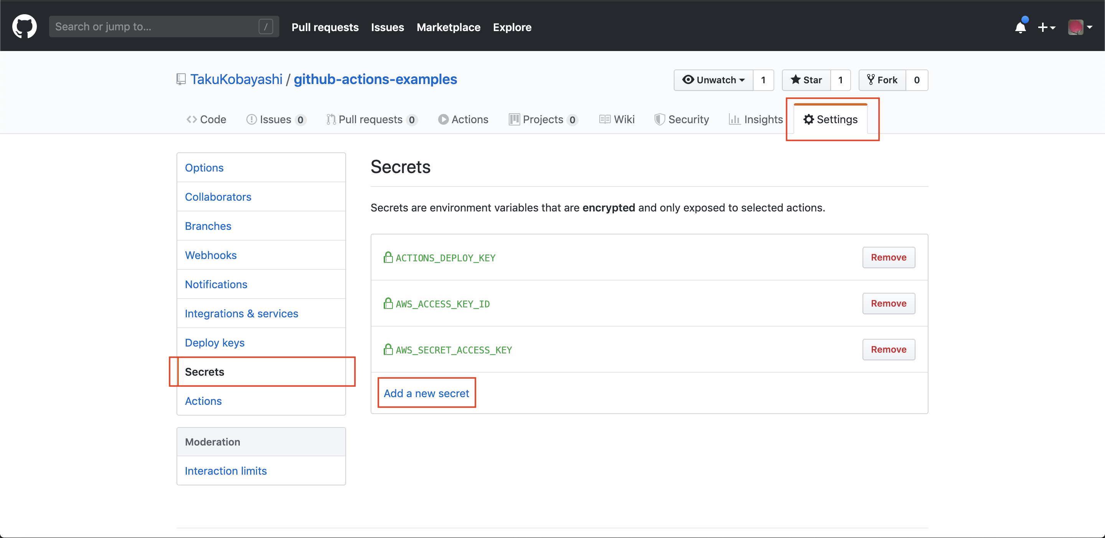The height and width of the screenshot is (538, 1105).
Task: Click the plus icon dropdown menu
Action: click(x=1046, y=27)
